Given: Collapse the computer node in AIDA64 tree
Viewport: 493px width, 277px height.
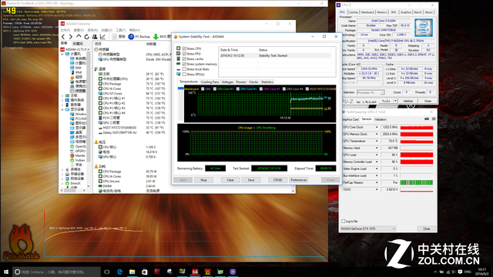Looking at the screenshot, I should click(62, 54).
